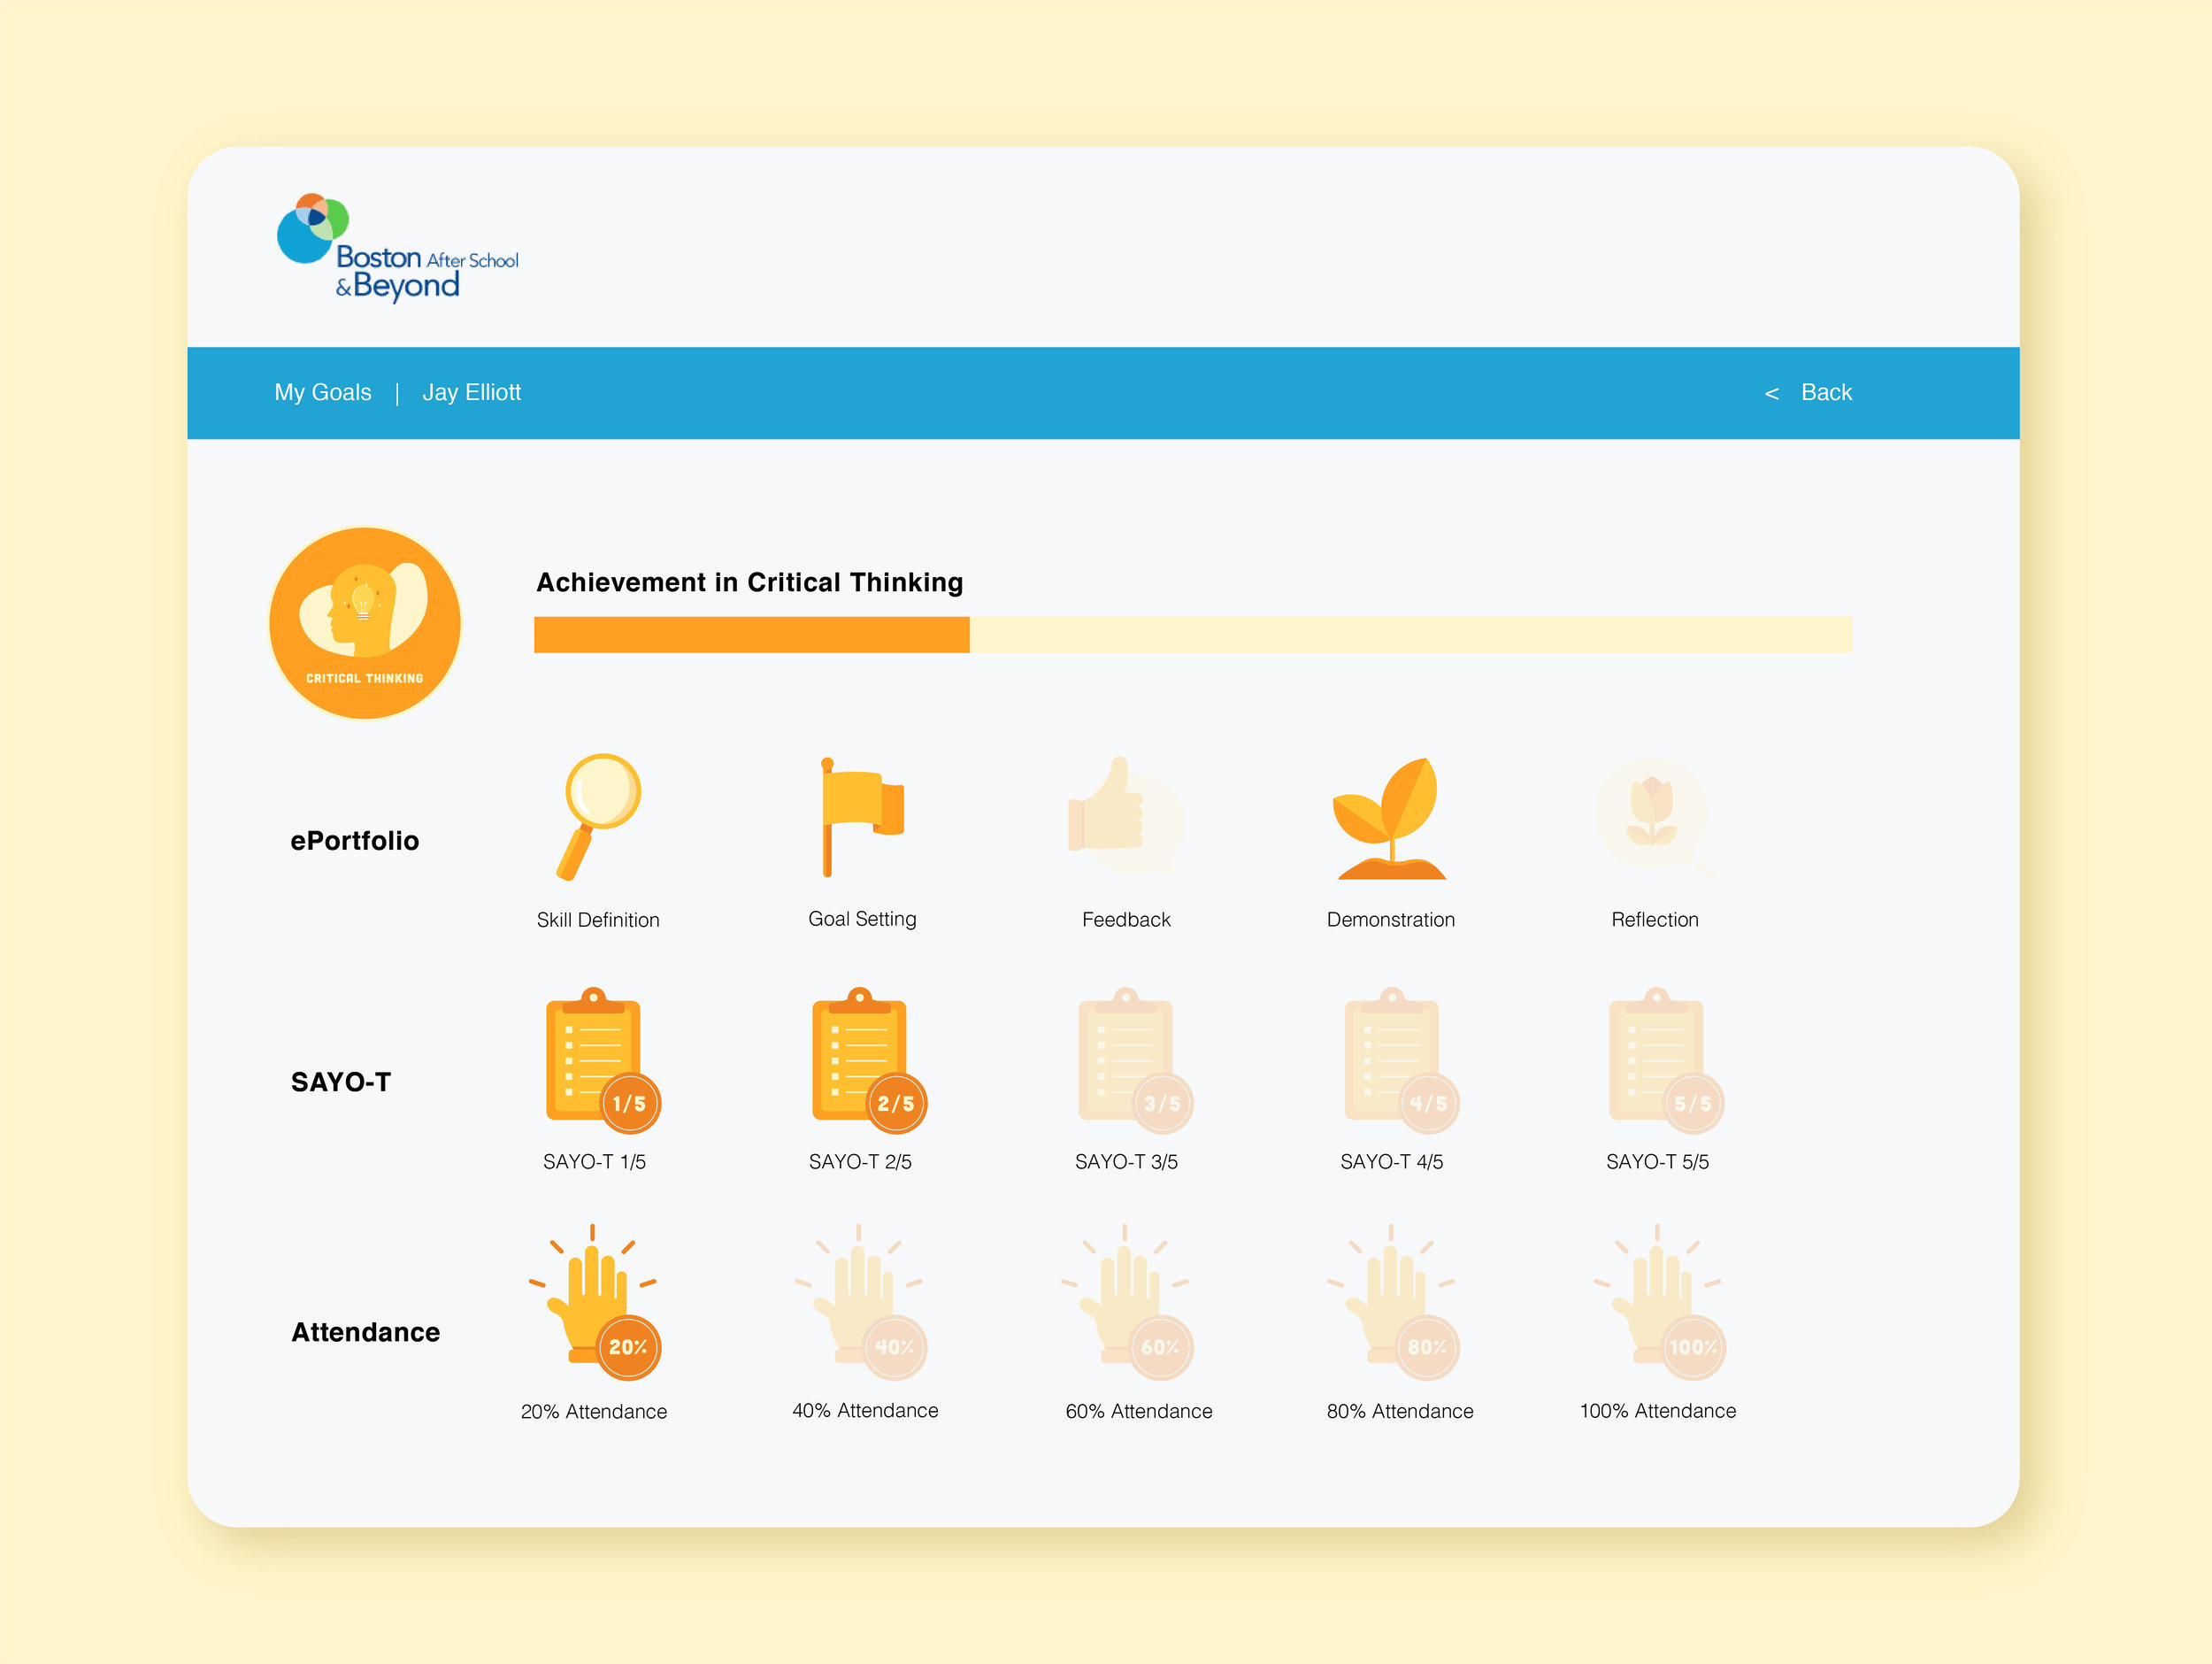Click the SAYO-T 2/5 clipboard icon
Screen dimensions: 2212x1664
coord(864,1065)
